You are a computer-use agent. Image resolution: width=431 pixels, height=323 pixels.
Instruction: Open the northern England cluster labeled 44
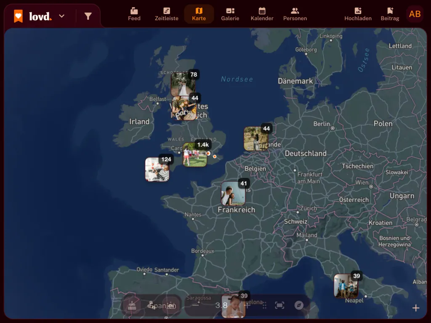click(184, 108)
